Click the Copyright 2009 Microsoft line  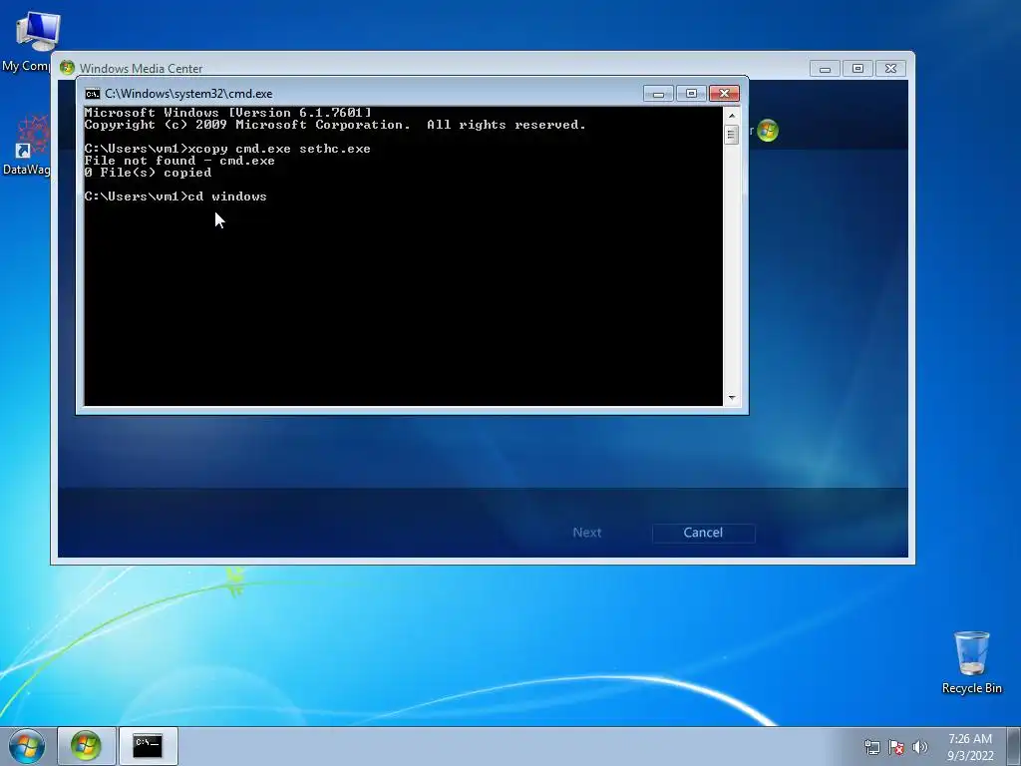coord(335,125)
